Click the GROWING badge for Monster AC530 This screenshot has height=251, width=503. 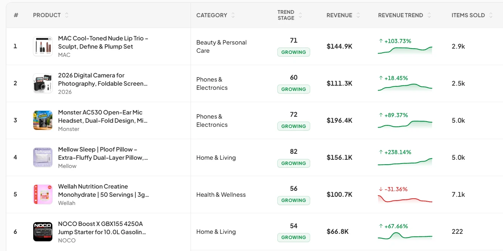click(294, 126)
